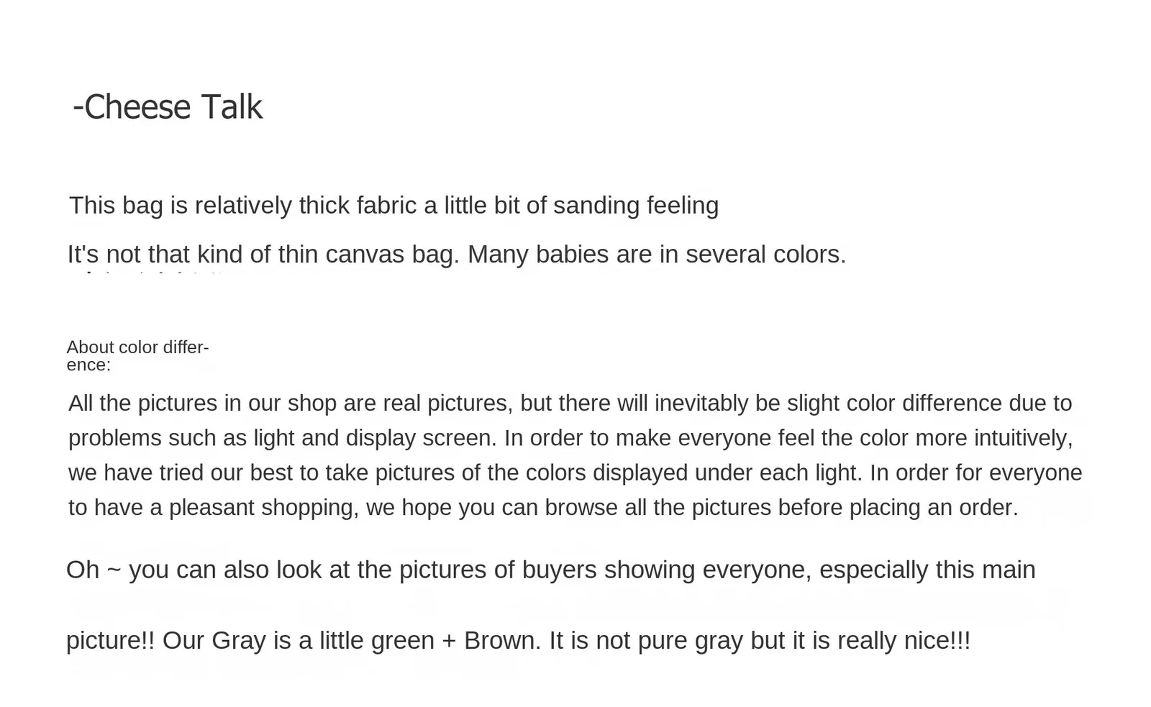Select the "About color difference:" label
The image size is (1151, 707).
137,355
